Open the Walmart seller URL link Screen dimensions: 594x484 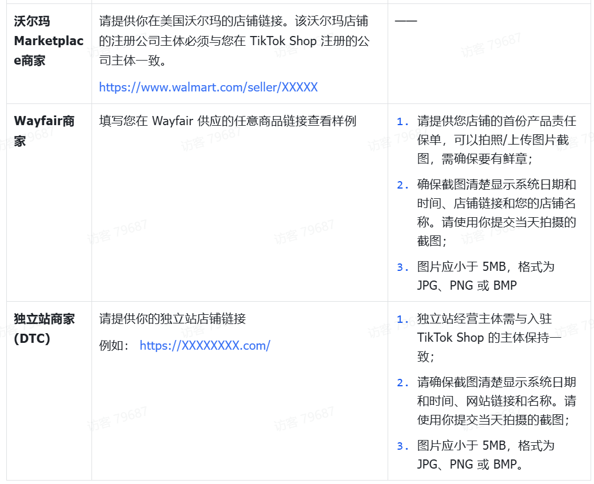click(208, 87)
